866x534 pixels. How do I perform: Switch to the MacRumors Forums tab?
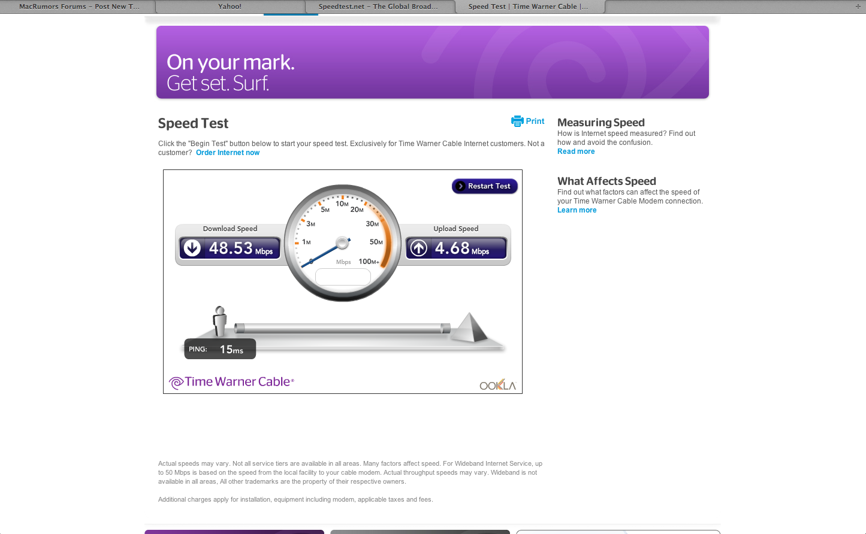[78, 7]
